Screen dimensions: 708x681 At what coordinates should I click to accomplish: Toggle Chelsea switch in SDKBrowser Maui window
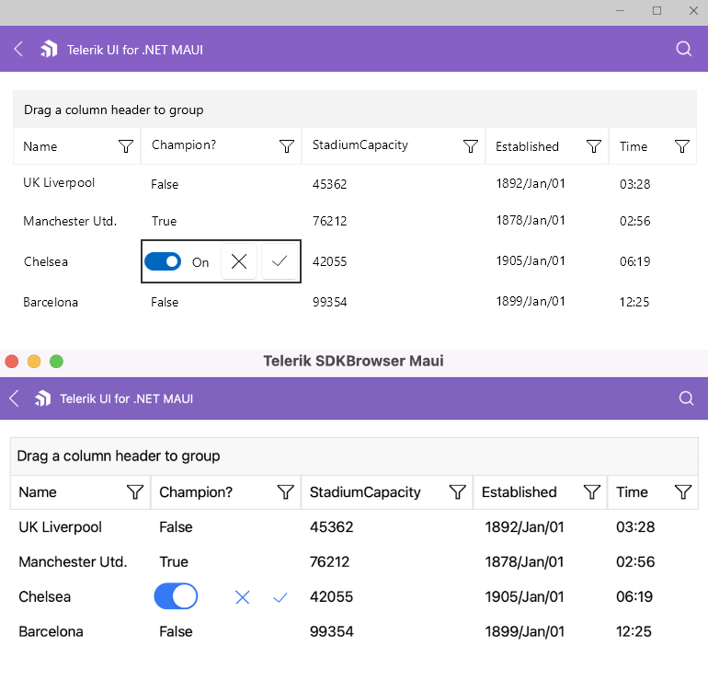pyautogui.click(x=176, y=596)
